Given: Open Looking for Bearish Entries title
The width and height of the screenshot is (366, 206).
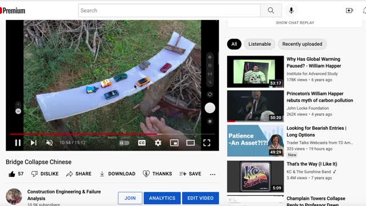Looking at the screenshot, I should click(x=316, y=132).
